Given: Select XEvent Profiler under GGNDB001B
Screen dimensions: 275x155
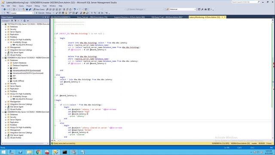Looking at the screenshot, I should tap(15, 138).
